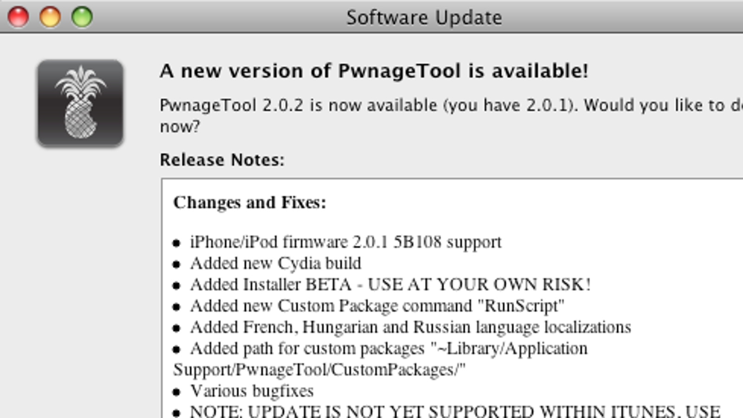743x418 pixels.
Task: Minimize the Software Update window
Action: (50, 17)
